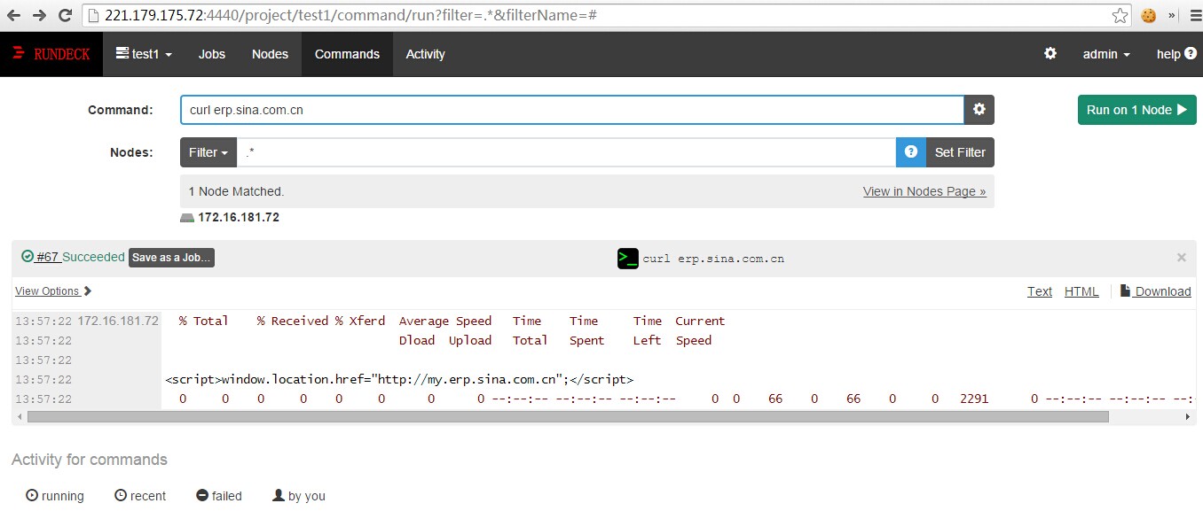Image resolution: width=1203 pixels, height=511 pixels.
Task: Show failed activity filter
Action: coord(219,496)
